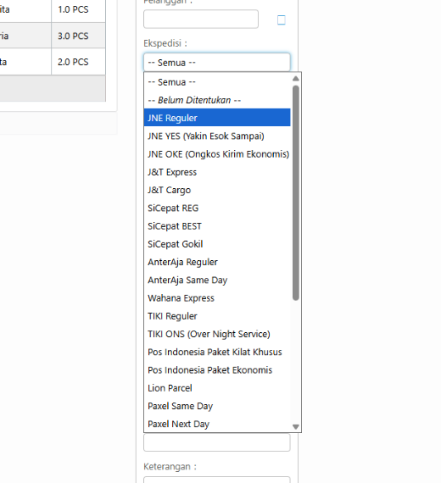This screenshot has width=441, height=483.
Task: Select J&T Express courier option
Action: 217,172
